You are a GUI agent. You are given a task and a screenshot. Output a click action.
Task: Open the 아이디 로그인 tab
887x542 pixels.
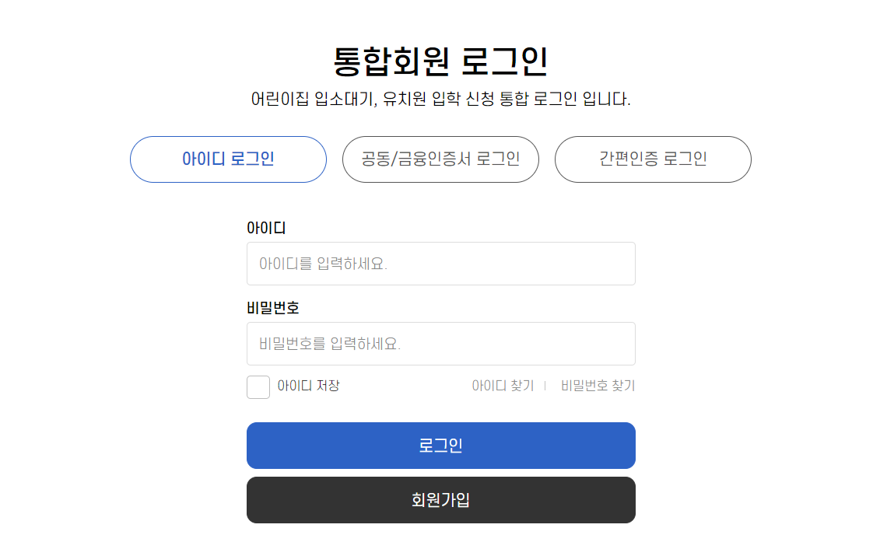228,159
